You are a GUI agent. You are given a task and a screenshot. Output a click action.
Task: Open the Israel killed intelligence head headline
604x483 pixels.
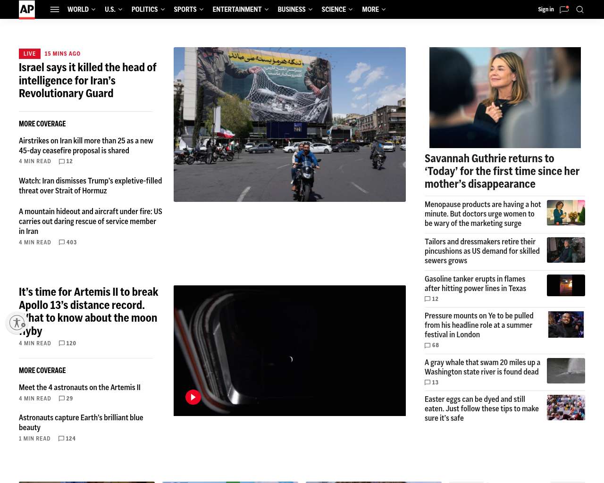coord(87,81)
